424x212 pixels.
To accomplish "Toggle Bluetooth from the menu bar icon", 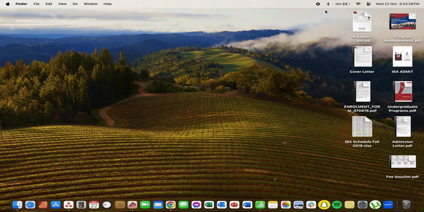I will (x=328, y=4).
